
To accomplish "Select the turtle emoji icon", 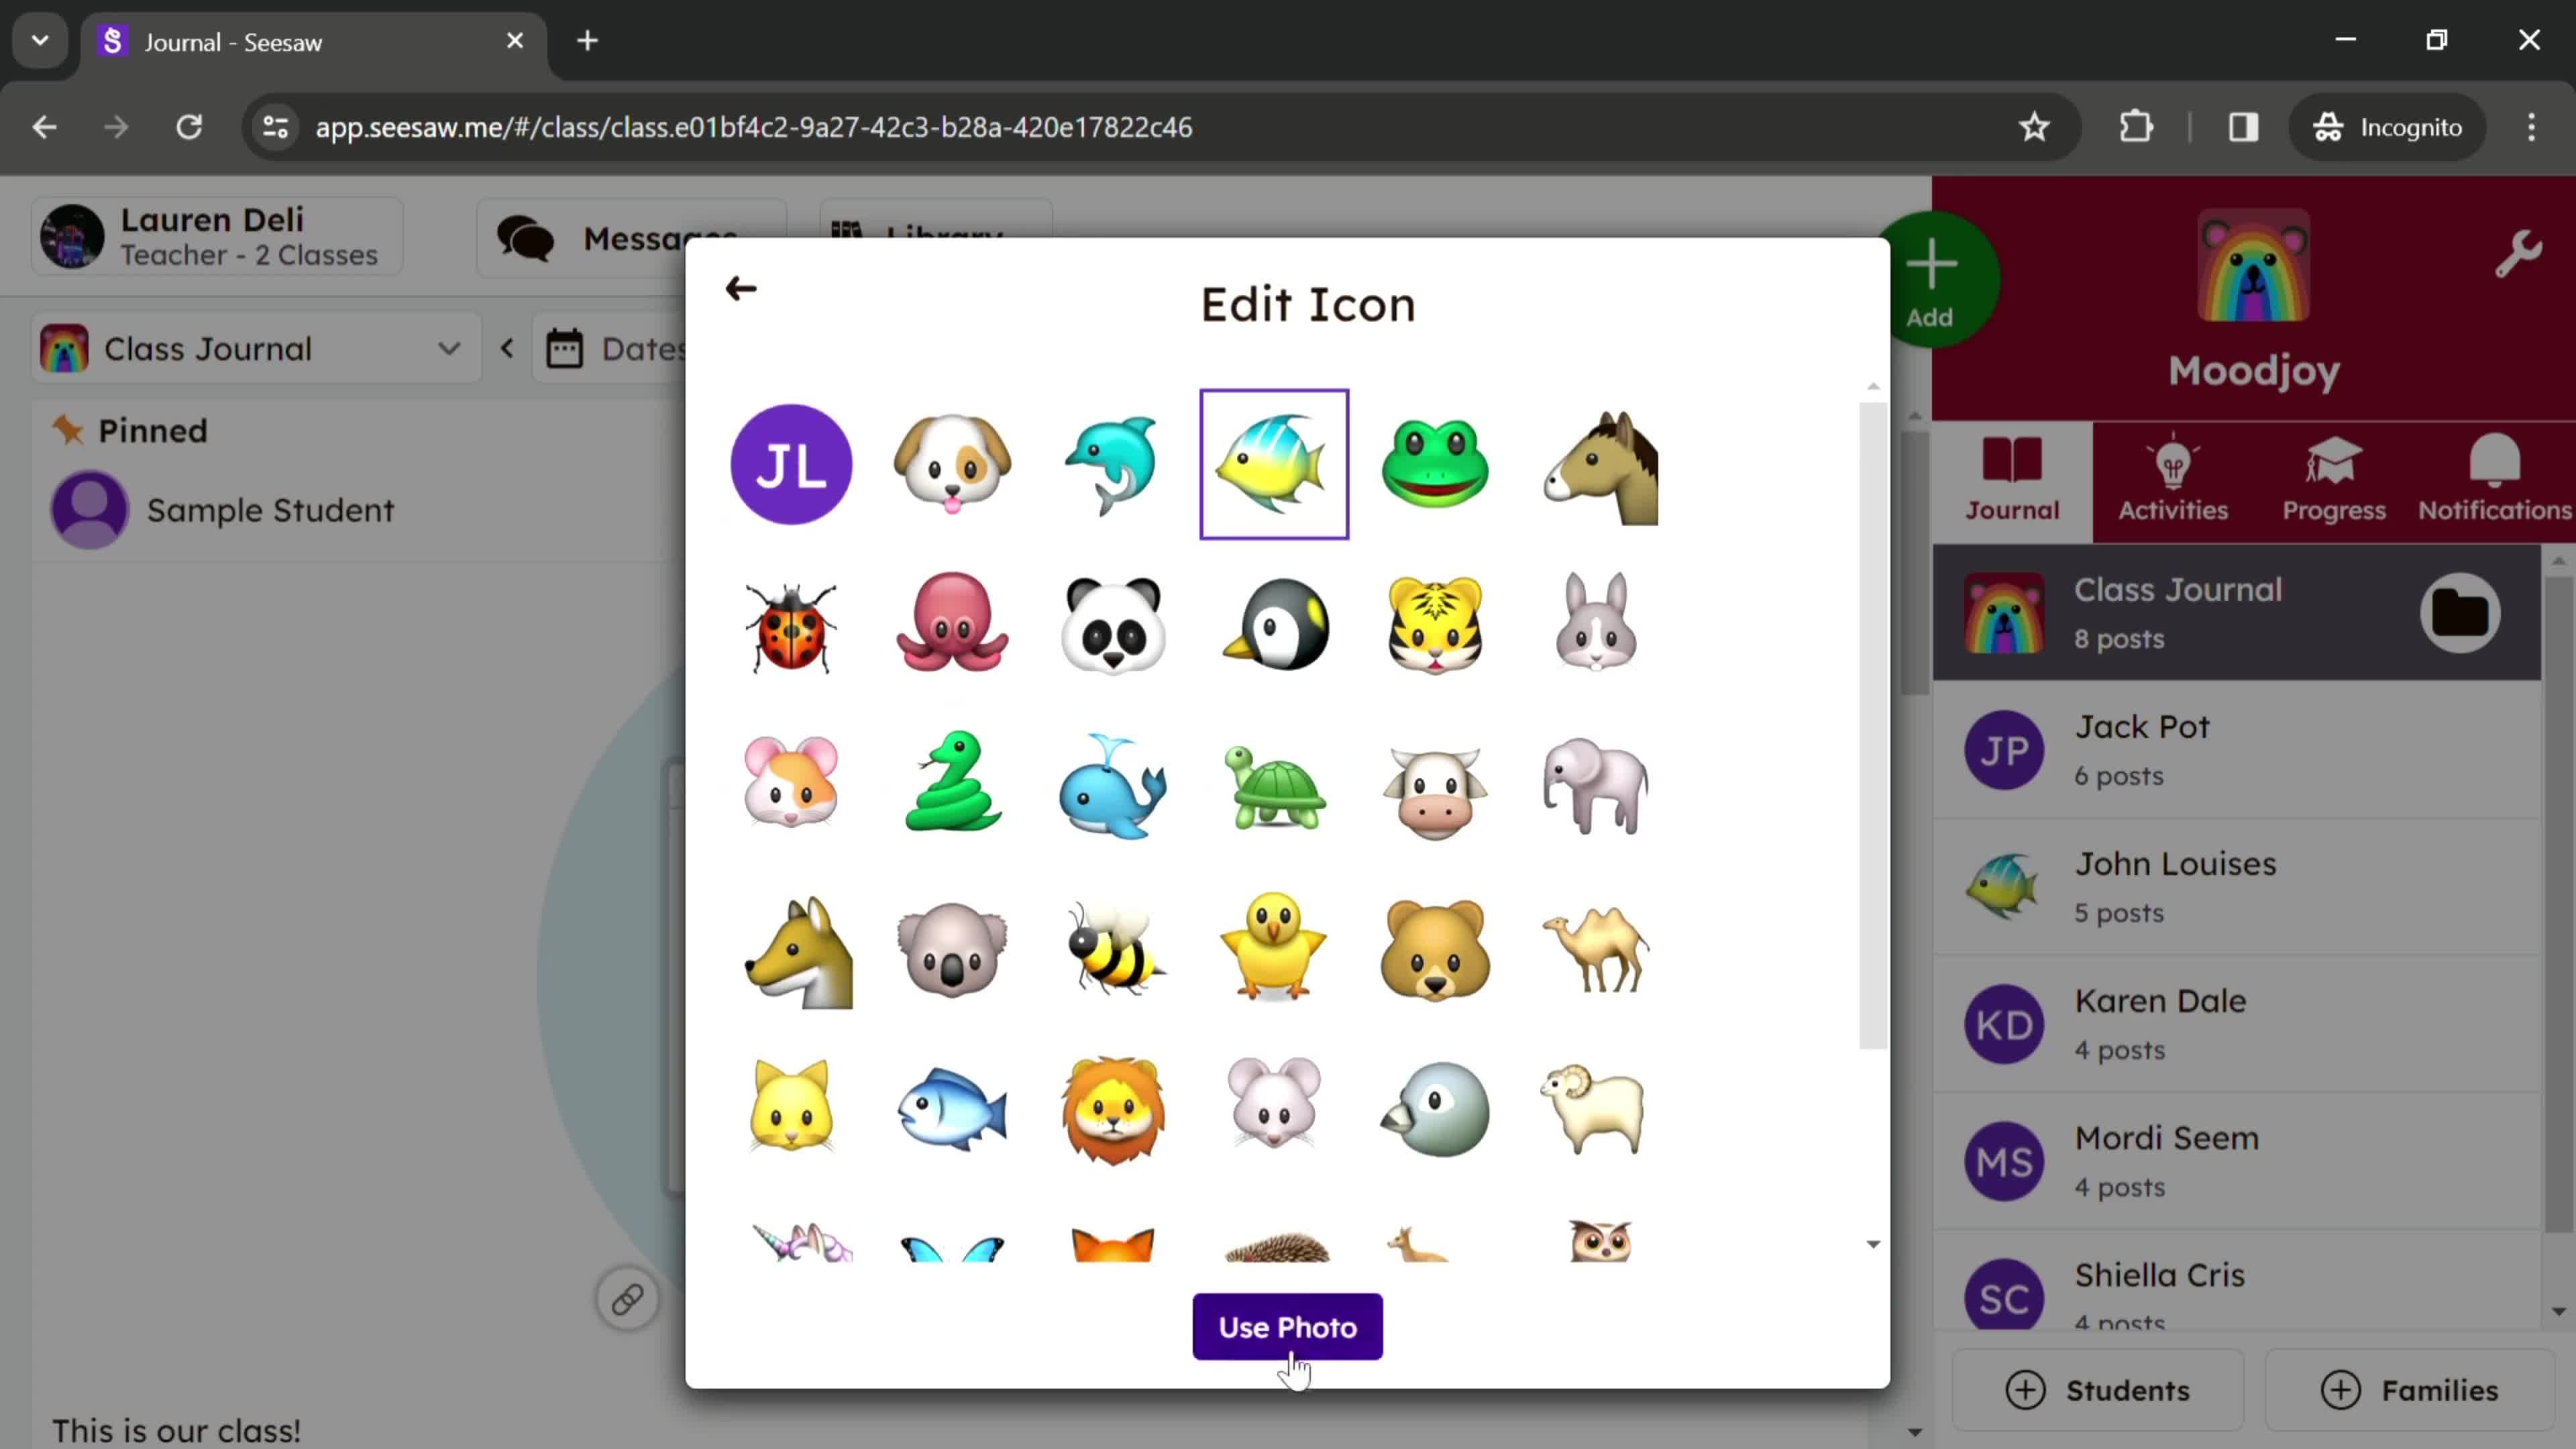I will tap(1276, 784).
